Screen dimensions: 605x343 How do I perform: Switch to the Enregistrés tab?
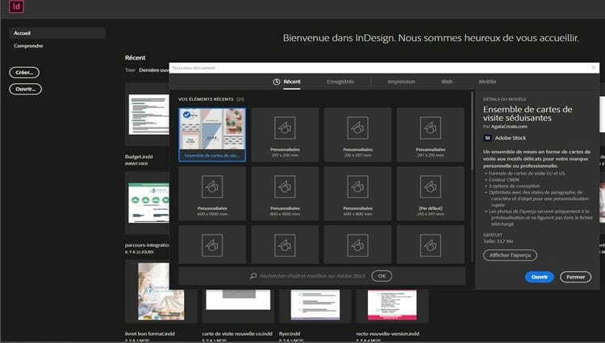click(340, 82)
